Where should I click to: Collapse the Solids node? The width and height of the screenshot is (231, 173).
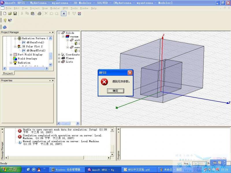coord(59,33)
